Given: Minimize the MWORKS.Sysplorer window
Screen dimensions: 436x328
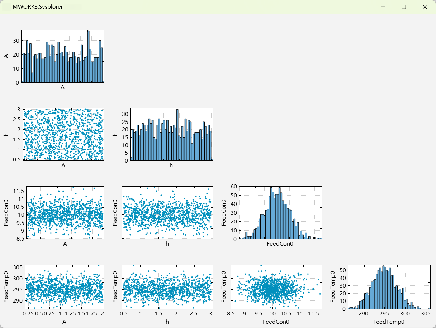Looking at the screenshot, I should pos(383,7).
